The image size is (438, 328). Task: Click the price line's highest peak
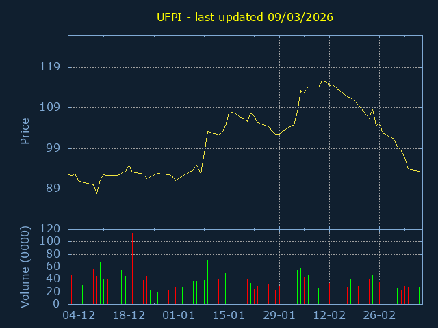tap(322, 81)
